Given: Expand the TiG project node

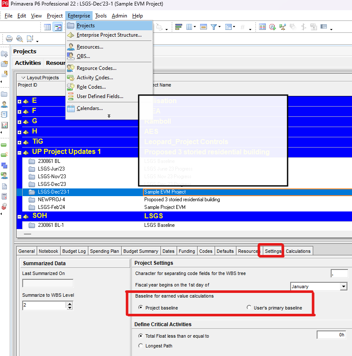Looking at the screenshot, I should pyautogui.click(x=19, y=142).
